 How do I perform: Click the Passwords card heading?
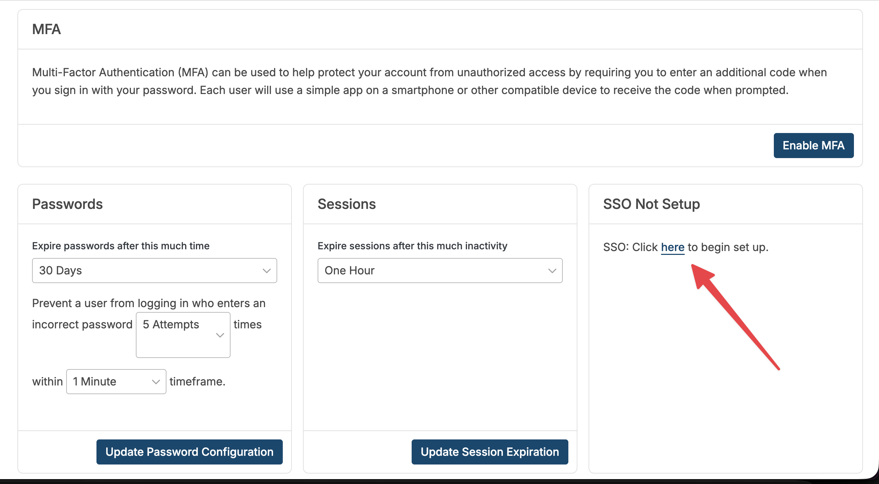(x=67, y=204)
